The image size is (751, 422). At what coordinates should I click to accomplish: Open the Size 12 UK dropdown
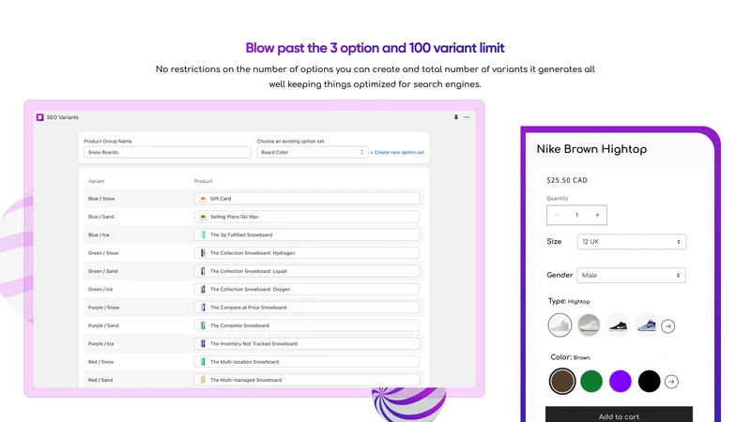pos(632,242)
